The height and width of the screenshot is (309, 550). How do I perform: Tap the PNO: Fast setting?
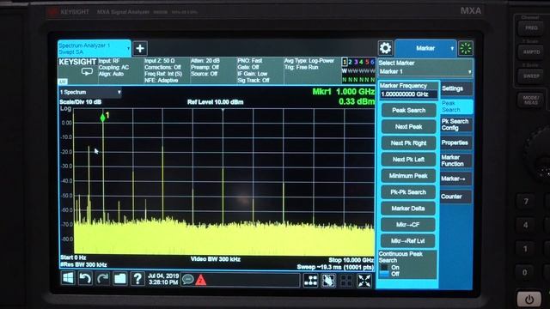coord(250,61)
